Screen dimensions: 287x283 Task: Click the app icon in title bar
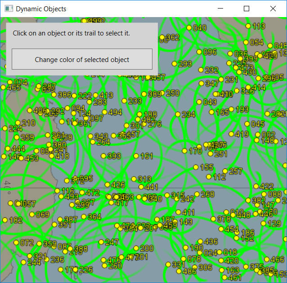8,9
